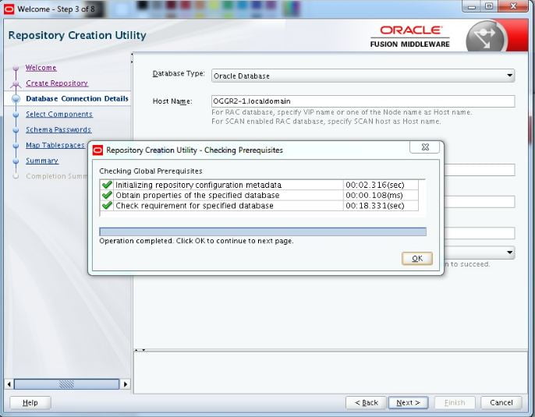
Task: Click the sidebar horizontal scrollbar thumb
Action: pos(66,384)
